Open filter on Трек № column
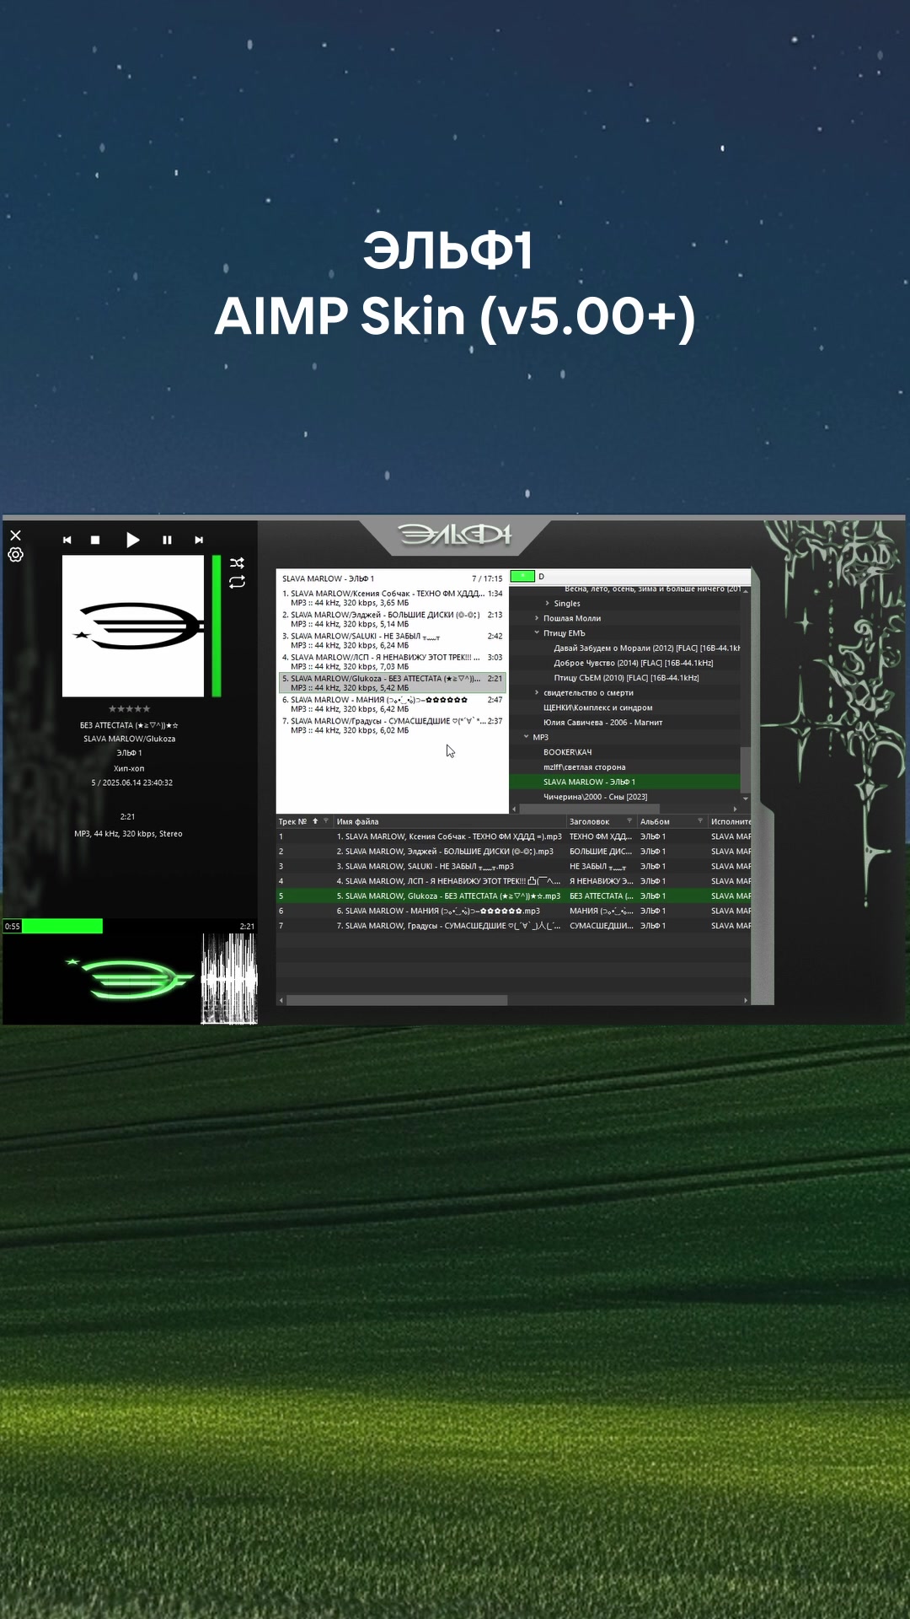The image size is (910, 1619). pyautogui.click(x=326, y=820)
